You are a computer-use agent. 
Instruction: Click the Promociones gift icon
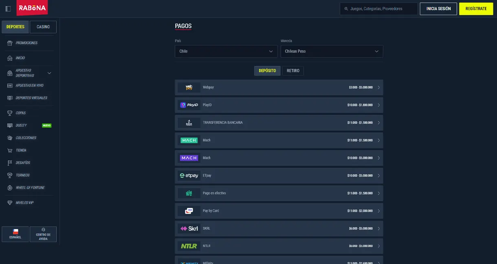click(x=10, y=43)
